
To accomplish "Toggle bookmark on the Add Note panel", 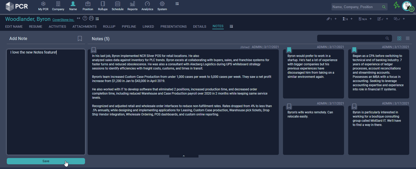I will coord(80,39).
